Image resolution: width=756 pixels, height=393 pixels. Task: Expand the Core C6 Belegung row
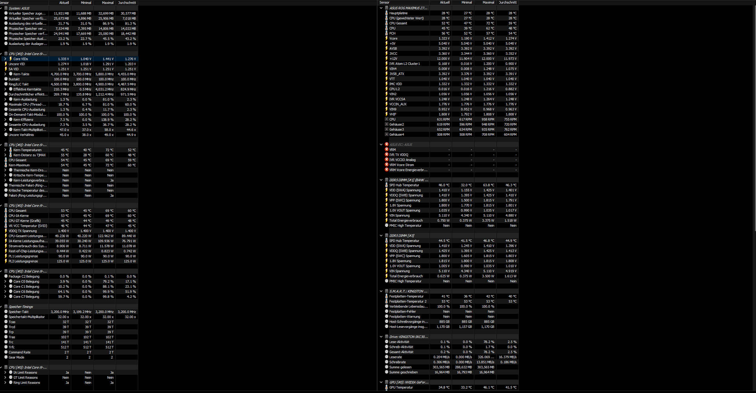[5, 292]
